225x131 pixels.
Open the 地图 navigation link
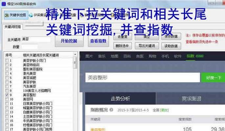pos(114,56)
